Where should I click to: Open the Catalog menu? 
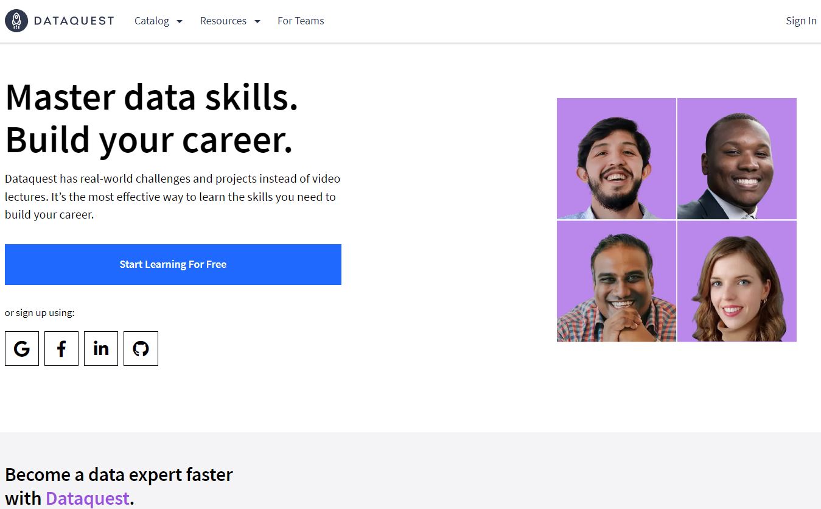[152, 21]
